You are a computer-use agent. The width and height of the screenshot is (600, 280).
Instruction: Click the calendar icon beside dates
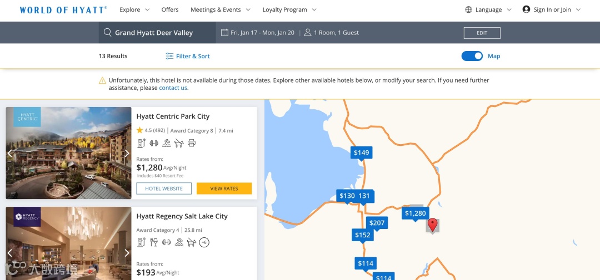pos(224,33)
